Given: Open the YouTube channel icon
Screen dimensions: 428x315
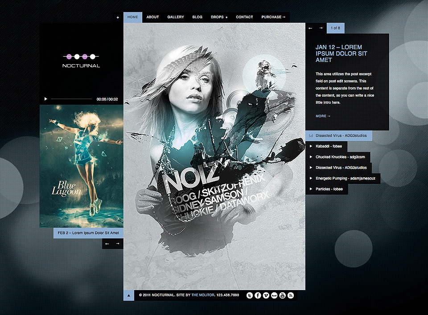Looking at the screenshot, I should [282, 295].
